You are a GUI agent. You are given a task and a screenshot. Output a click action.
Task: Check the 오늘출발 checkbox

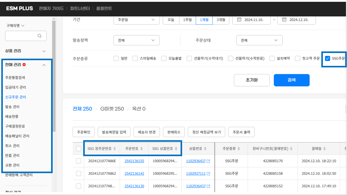164,58
